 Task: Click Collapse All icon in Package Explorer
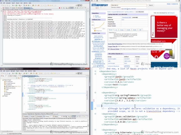pyautogui.click(x=17, y=78)
